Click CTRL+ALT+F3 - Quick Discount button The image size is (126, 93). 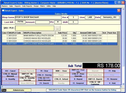pyautogui.click(x=44, y=79)
